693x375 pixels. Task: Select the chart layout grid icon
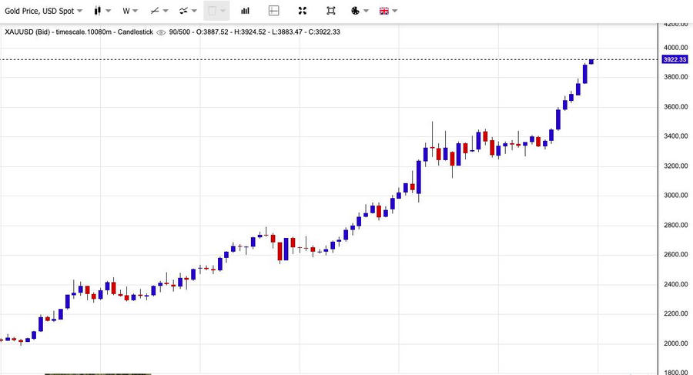click(274, 12)
